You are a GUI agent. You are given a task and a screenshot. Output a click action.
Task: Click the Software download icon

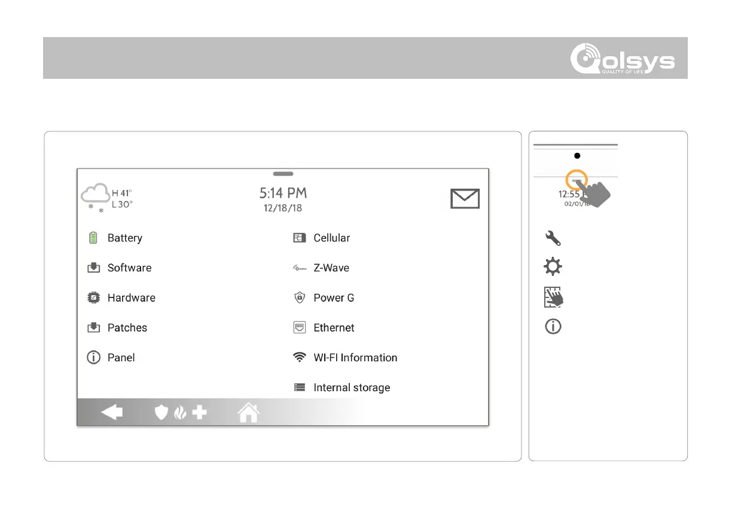(x=93, y=268)
